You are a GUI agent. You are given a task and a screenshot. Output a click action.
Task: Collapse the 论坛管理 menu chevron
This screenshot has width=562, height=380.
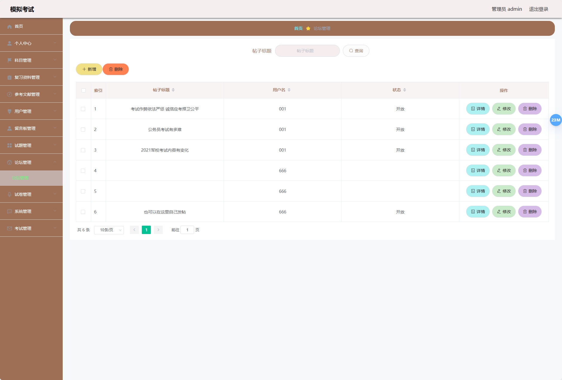[55, 162]
